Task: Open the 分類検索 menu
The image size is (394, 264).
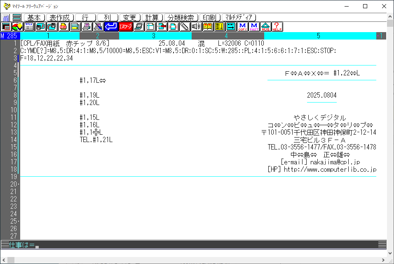Action: click(181, 18)
